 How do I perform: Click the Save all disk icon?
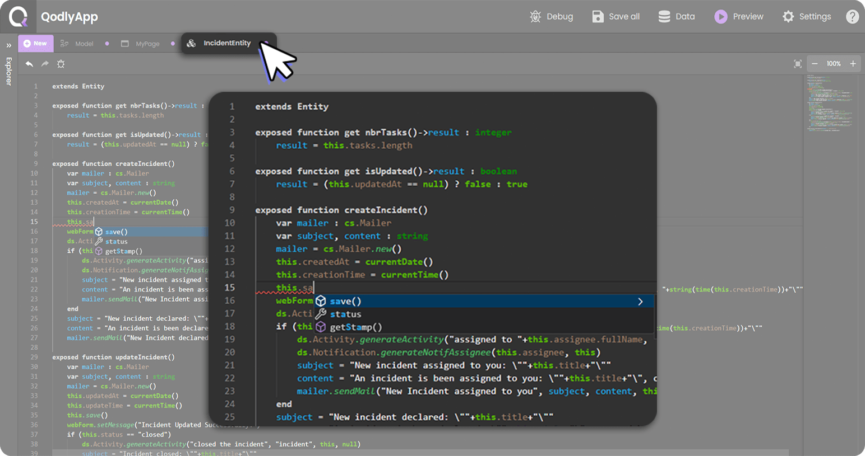[598, 17]
